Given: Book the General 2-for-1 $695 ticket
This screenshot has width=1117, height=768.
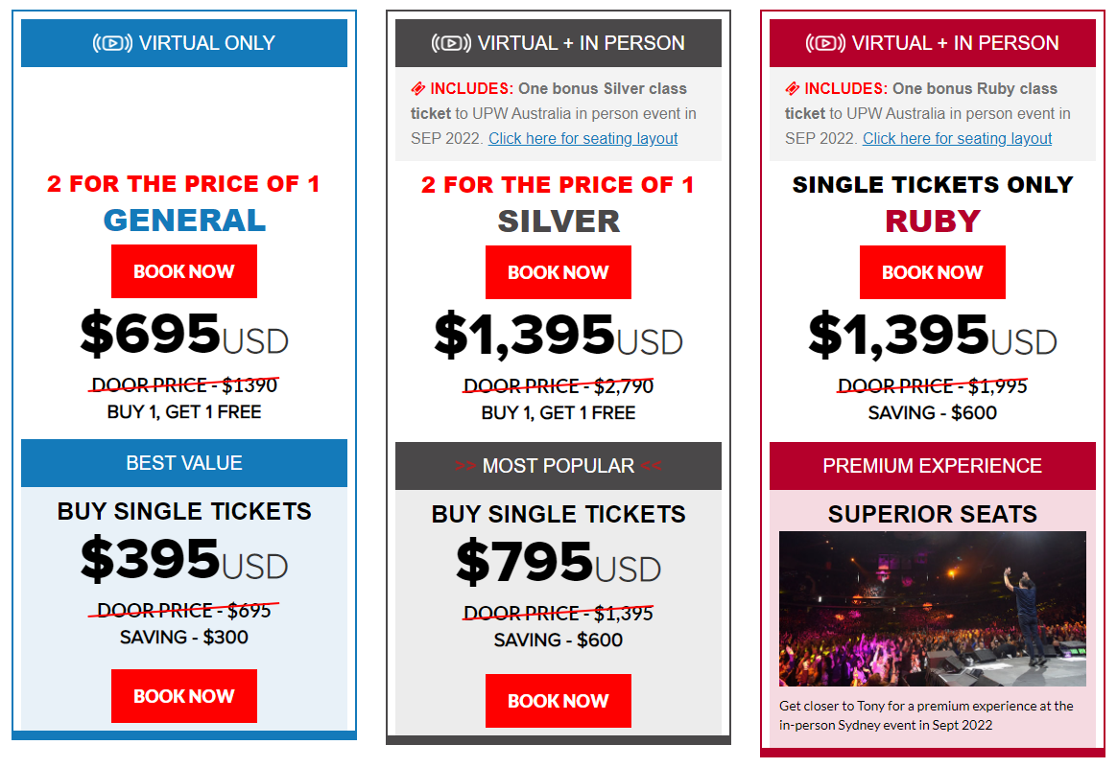Looking at the screenshot, I should pyautogui.click(x=184, y=271).
